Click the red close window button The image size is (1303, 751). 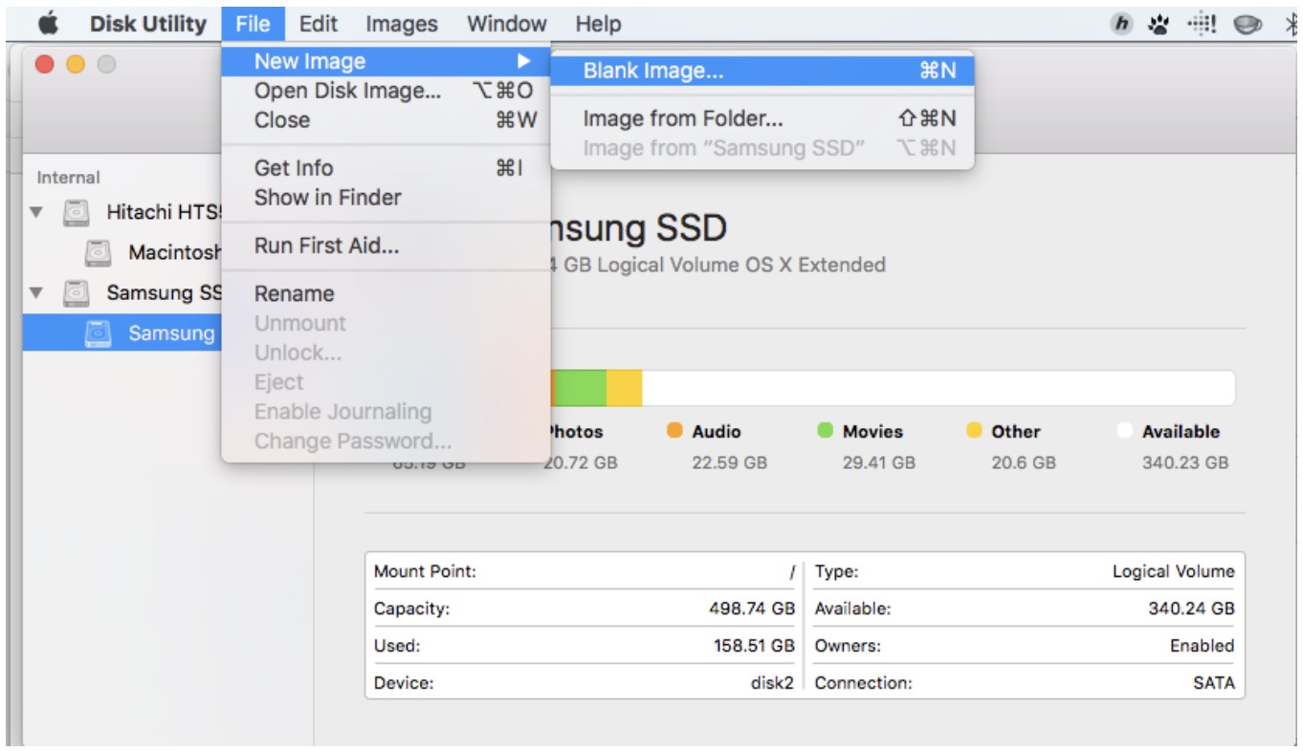tap(44, 65)
